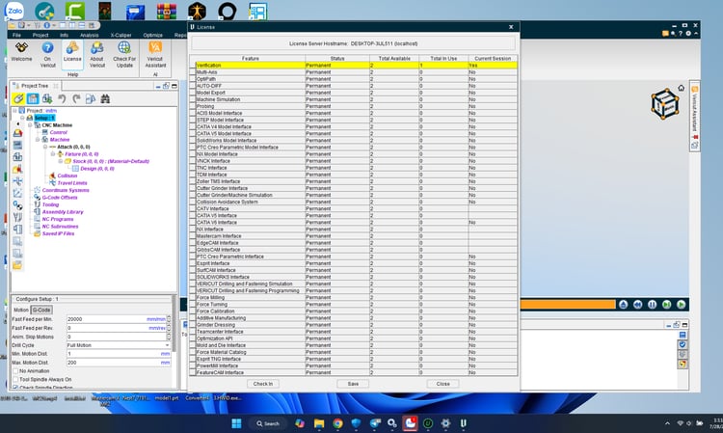Open Chrome from the taskbar
Image resolution: width=723 pixels, height=433 pixels.
pyautogui.click(x=337, y=423)
